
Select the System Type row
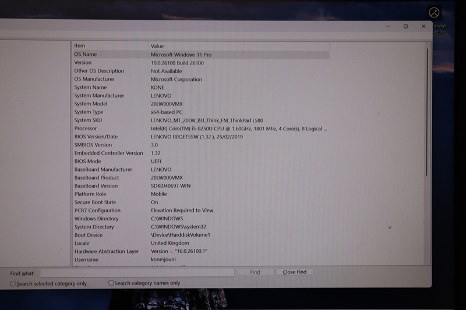pyautogui.click(x=200, y=112)
